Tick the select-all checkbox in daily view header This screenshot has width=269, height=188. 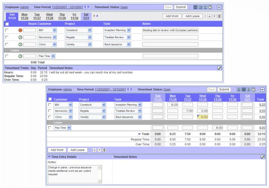[x=7, y=24]
